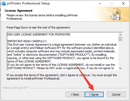130x101 pixels.
Task: Click the 'priPrinter Professional Setup' window title
Action: click(28, 3)
